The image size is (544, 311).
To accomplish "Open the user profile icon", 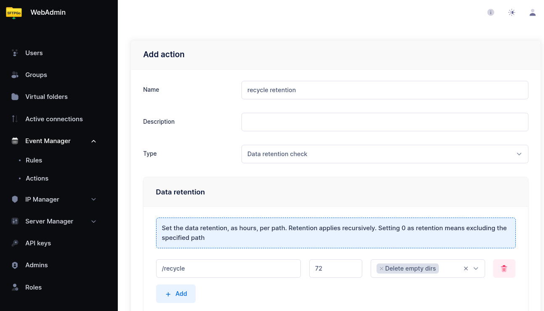I will click(x=533, y=13).
